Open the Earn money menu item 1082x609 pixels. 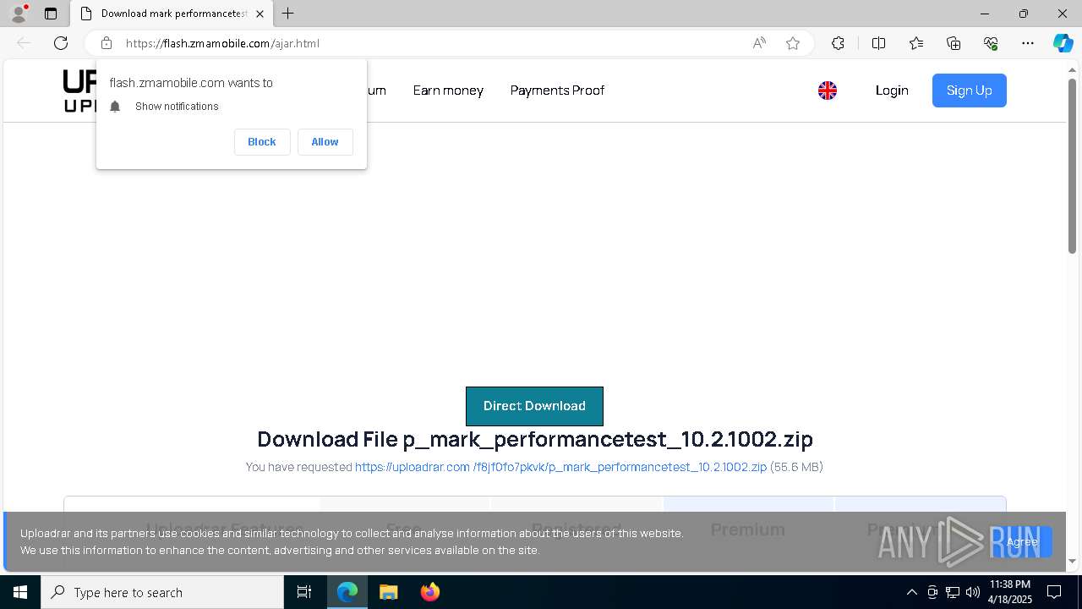pyautogui.click(x=448, y=91)
